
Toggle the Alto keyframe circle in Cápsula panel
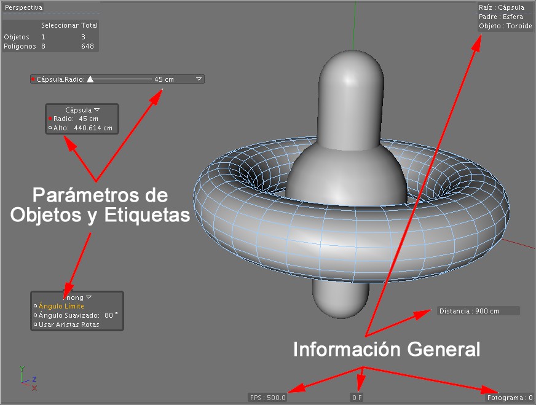[x=50, y=128]
